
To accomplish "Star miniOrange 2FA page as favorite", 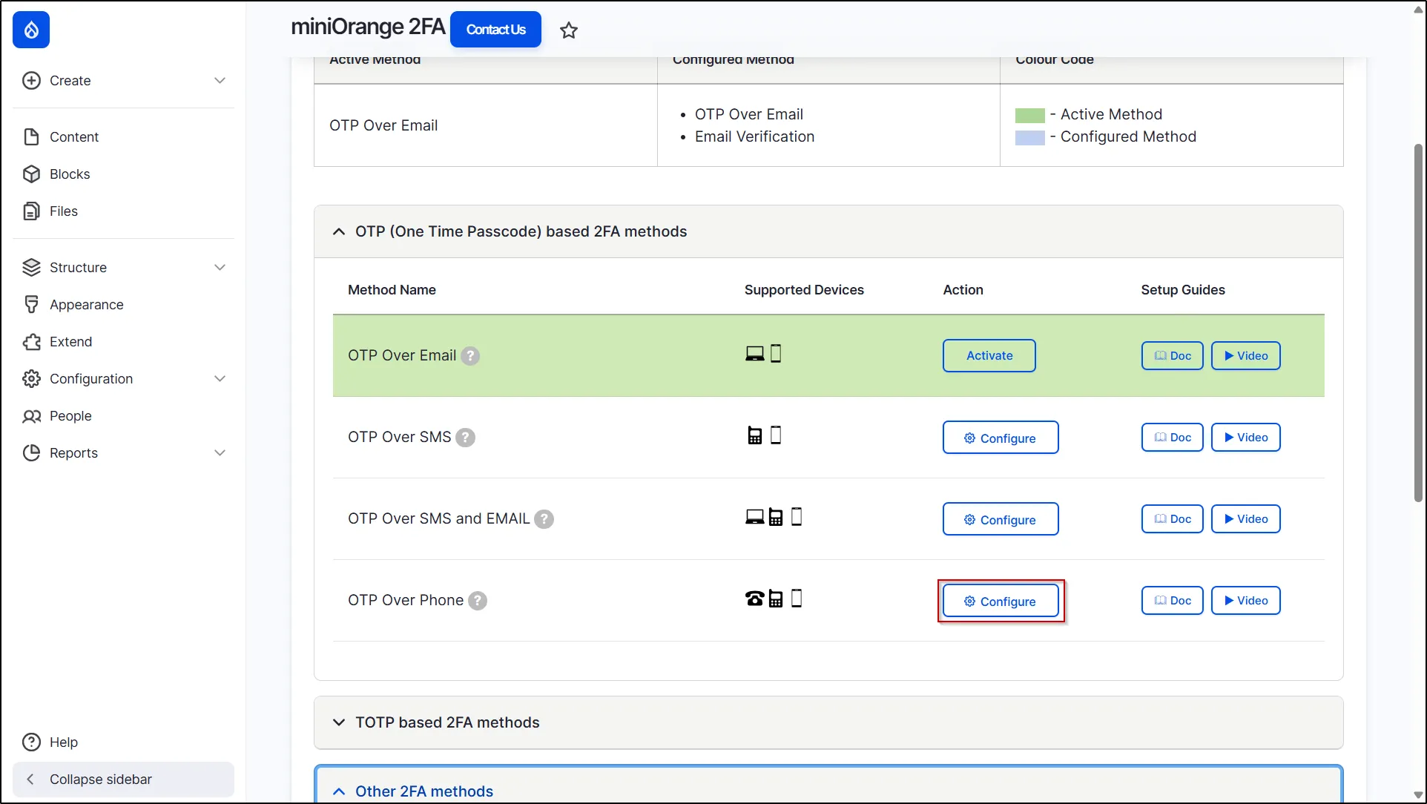I will click(x=569, y=30).
